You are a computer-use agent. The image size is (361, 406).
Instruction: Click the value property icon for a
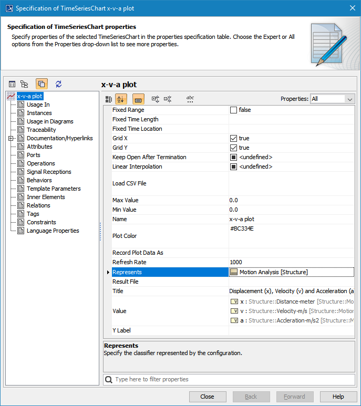pos(234,320)
